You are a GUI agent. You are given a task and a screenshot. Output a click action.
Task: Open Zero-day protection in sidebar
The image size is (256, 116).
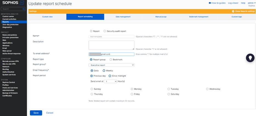click(10, 25)
